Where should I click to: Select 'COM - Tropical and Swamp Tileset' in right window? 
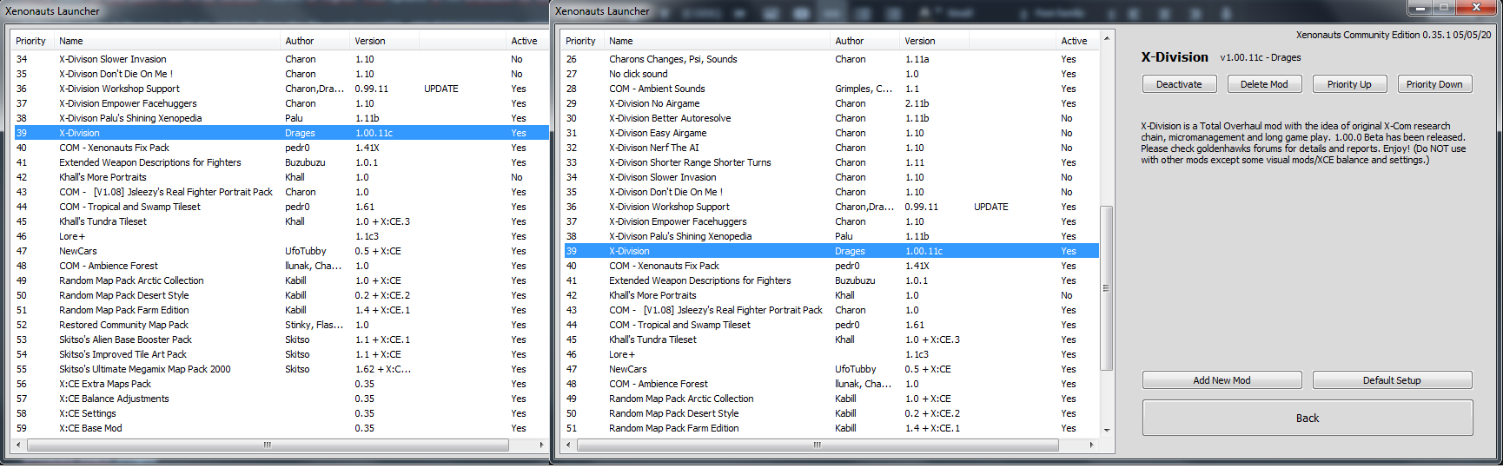pos(831,325)
